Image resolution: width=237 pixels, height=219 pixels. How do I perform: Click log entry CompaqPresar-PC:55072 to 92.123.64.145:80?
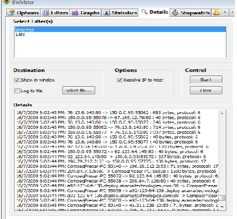tap(117, 176)
